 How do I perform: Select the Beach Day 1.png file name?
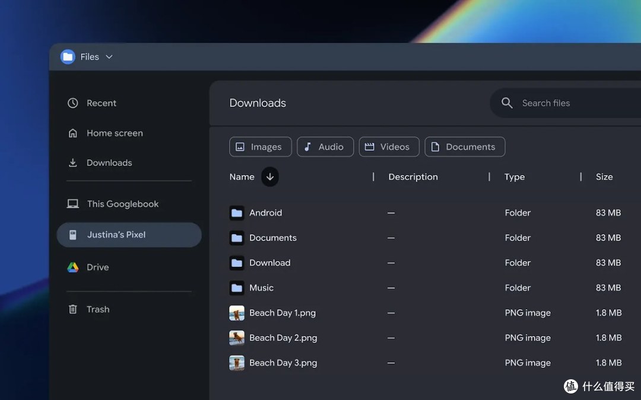pos(283,313)
